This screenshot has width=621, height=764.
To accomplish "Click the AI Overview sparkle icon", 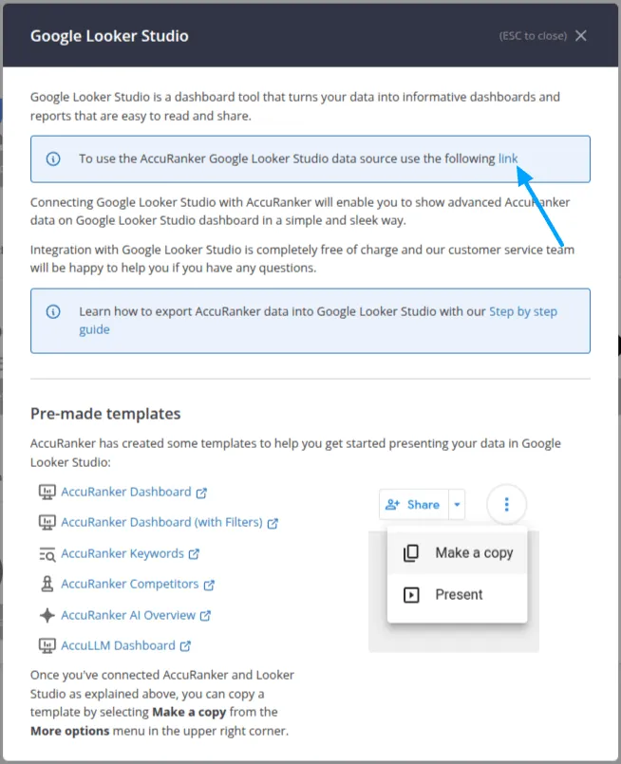I will (x=47, y=615).
